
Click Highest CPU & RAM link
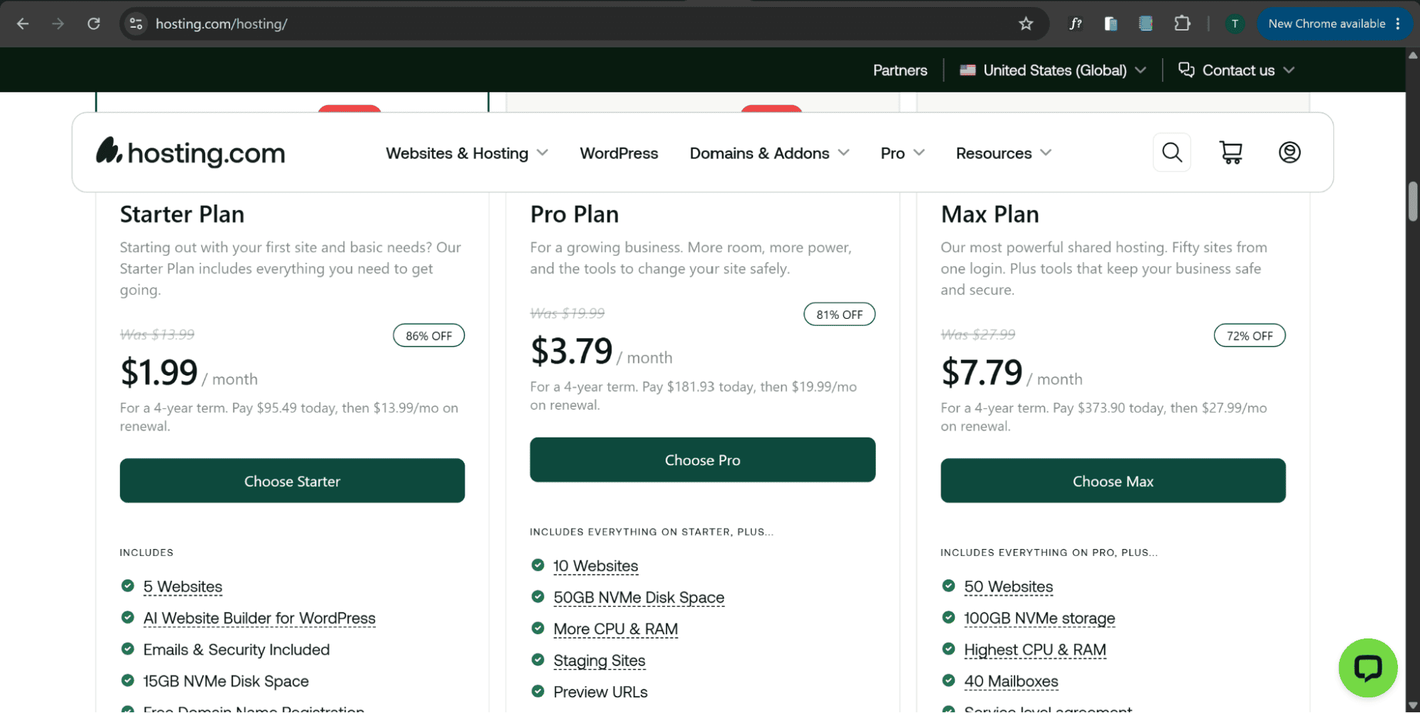(x=1035, y=650)
